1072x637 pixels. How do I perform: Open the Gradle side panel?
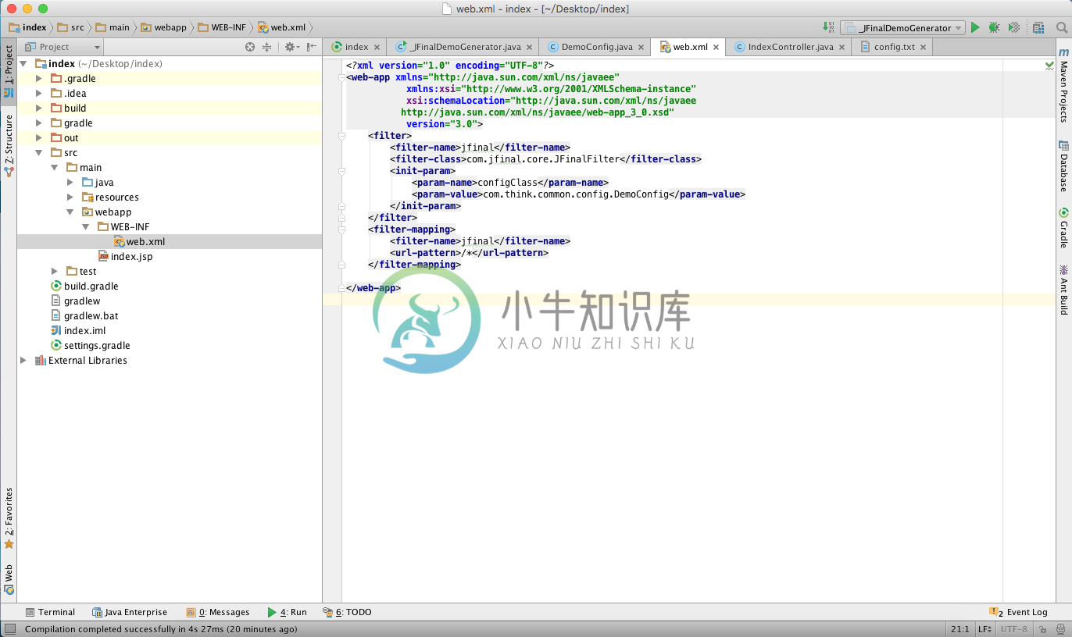1063,228
